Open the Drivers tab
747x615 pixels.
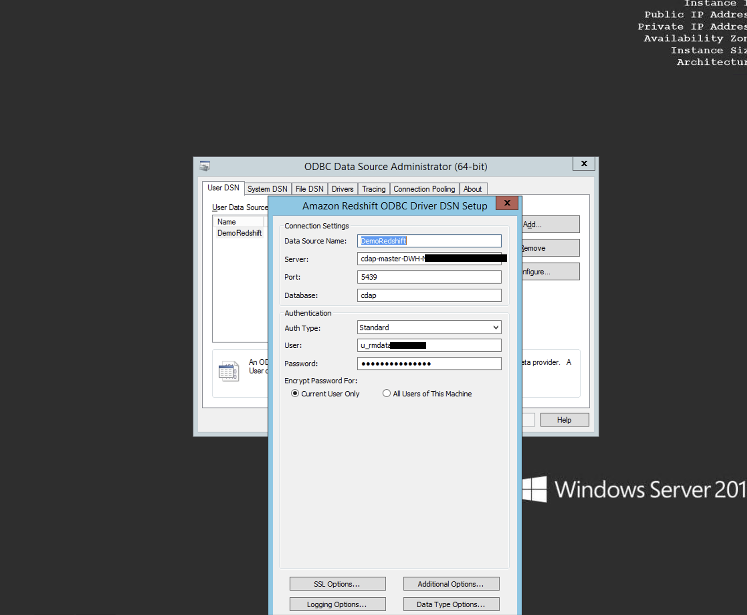point(343,189)
